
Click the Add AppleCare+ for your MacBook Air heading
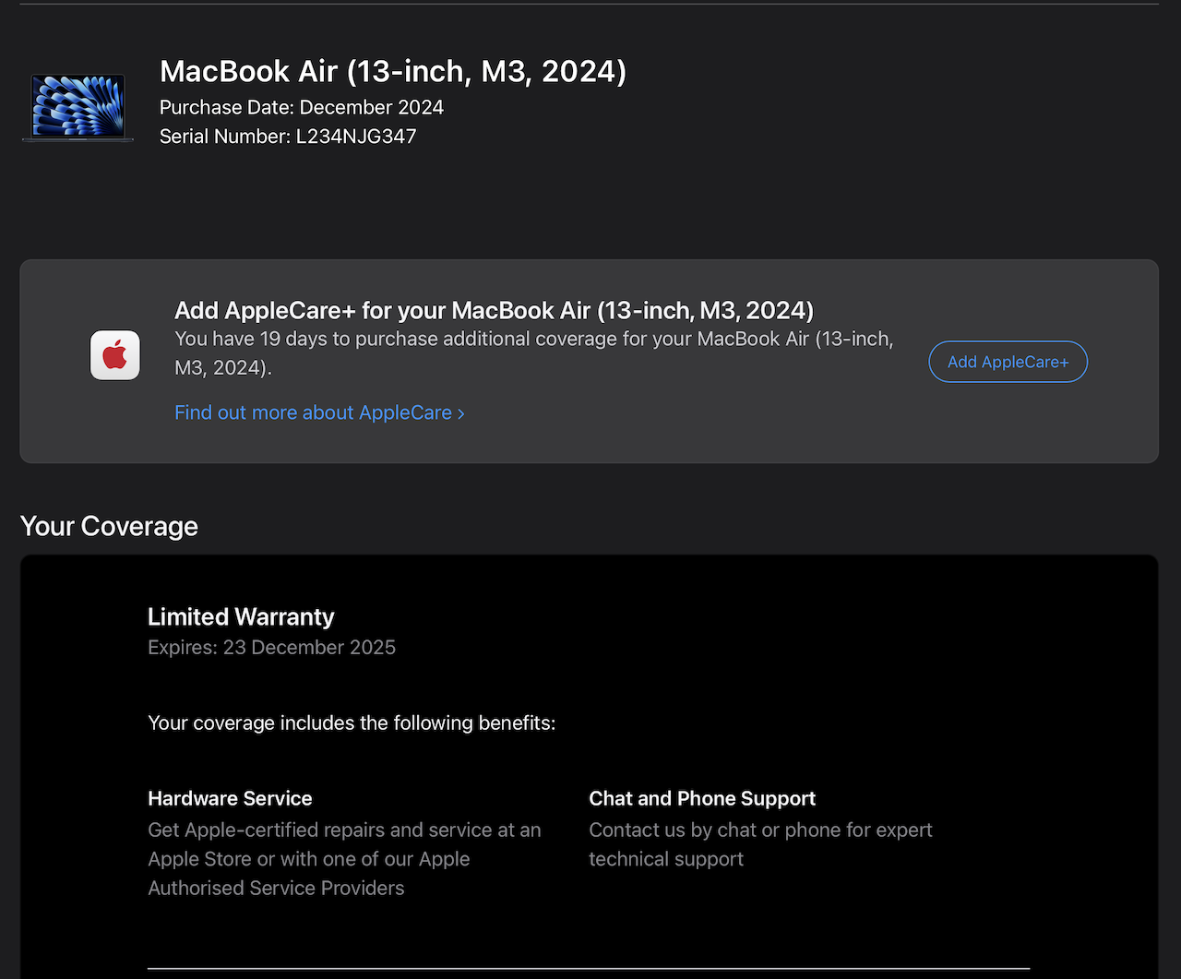[x=494, y=310]
